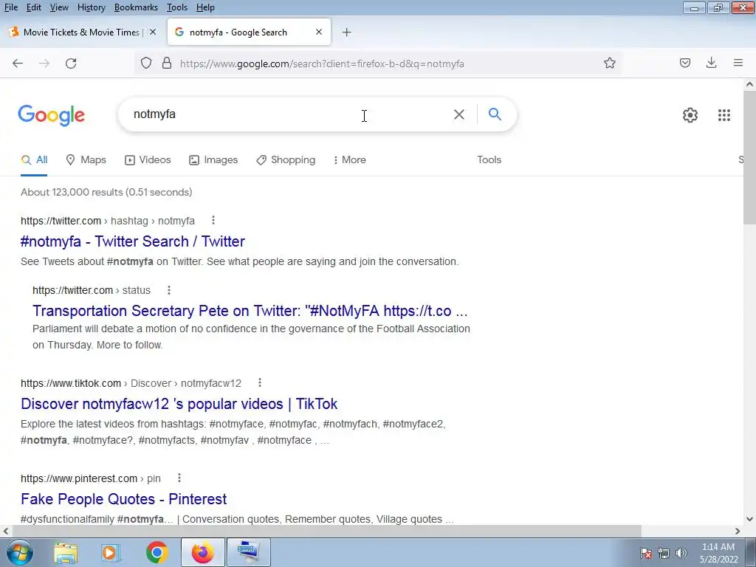Clear the Google search box text

tap(459, 114)
